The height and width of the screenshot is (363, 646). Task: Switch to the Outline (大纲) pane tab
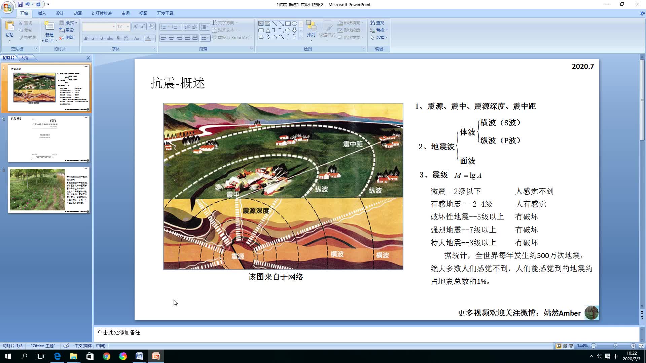25,58
